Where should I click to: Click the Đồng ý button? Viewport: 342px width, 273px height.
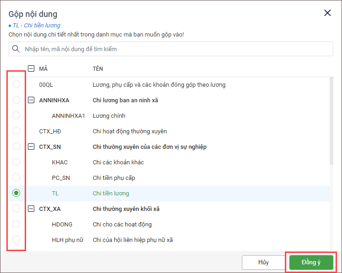311,262
